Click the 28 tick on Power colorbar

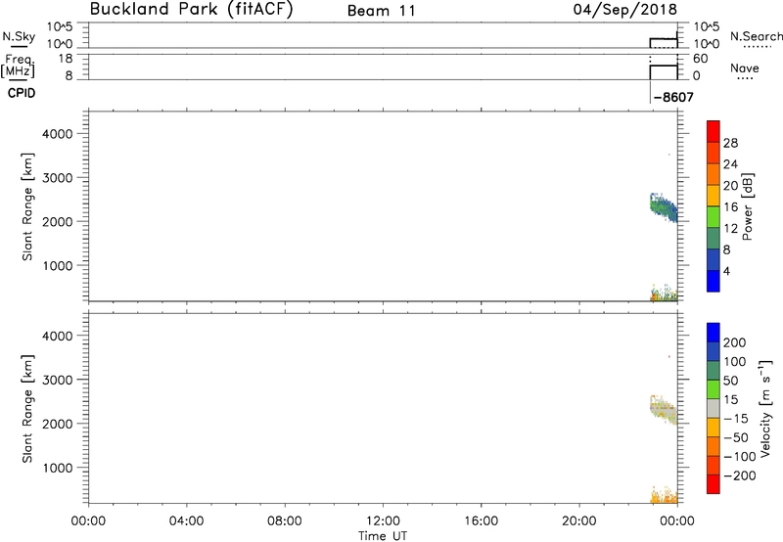730,143
